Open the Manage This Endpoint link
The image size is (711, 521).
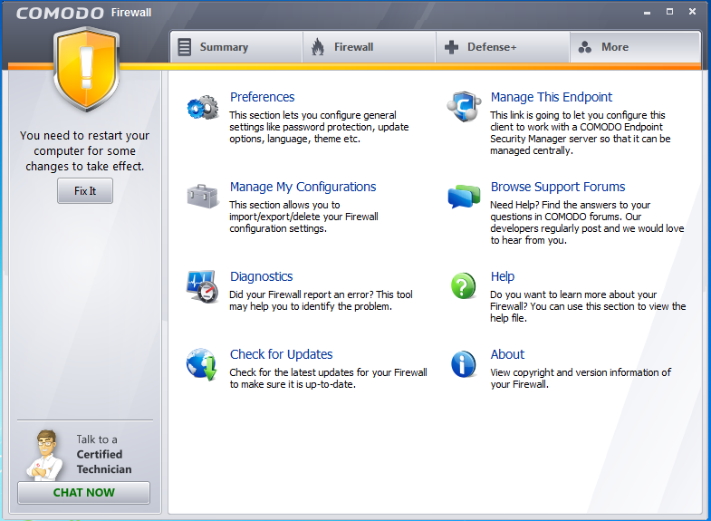click(552, 97)
